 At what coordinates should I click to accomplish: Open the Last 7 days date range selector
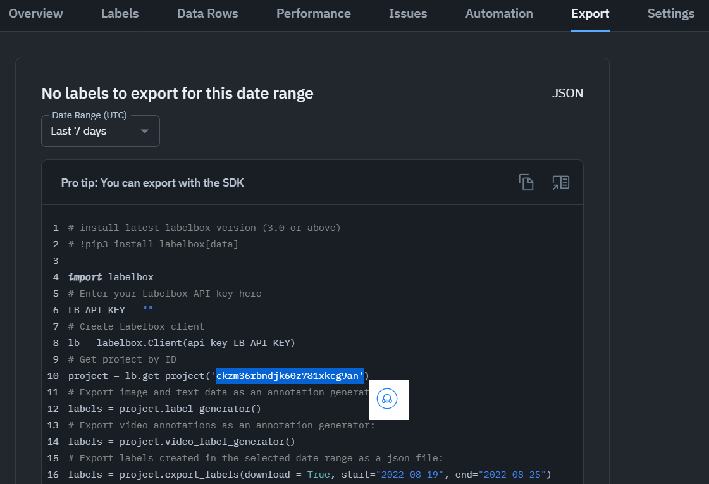tap(101, 131)
